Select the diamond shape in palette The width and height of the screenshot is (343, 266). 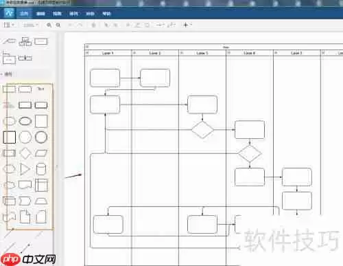pyautogui.click(x=25, y=153)
